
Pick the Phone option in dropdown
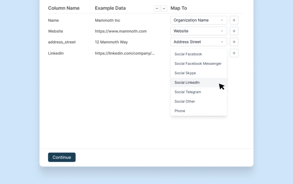coord(199,111)
